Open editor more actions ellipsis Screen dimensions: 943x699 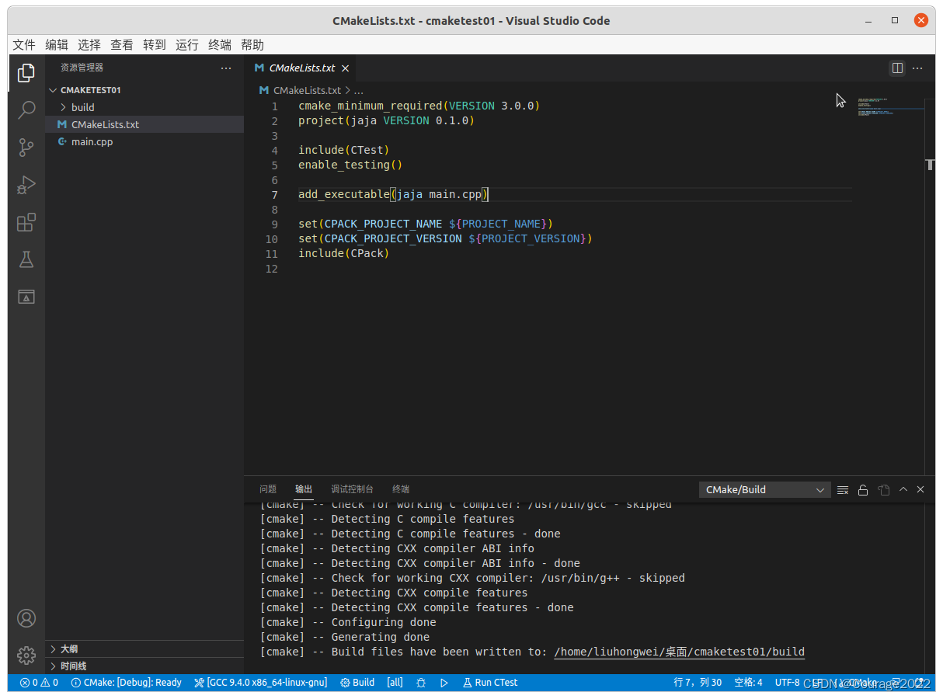coord(917,68)
